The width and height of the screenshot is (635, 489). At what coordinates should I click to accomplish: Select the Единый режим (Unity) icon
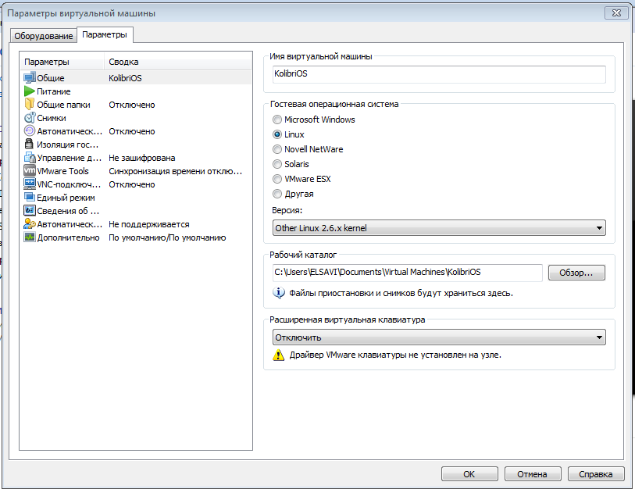pos(30,198)
